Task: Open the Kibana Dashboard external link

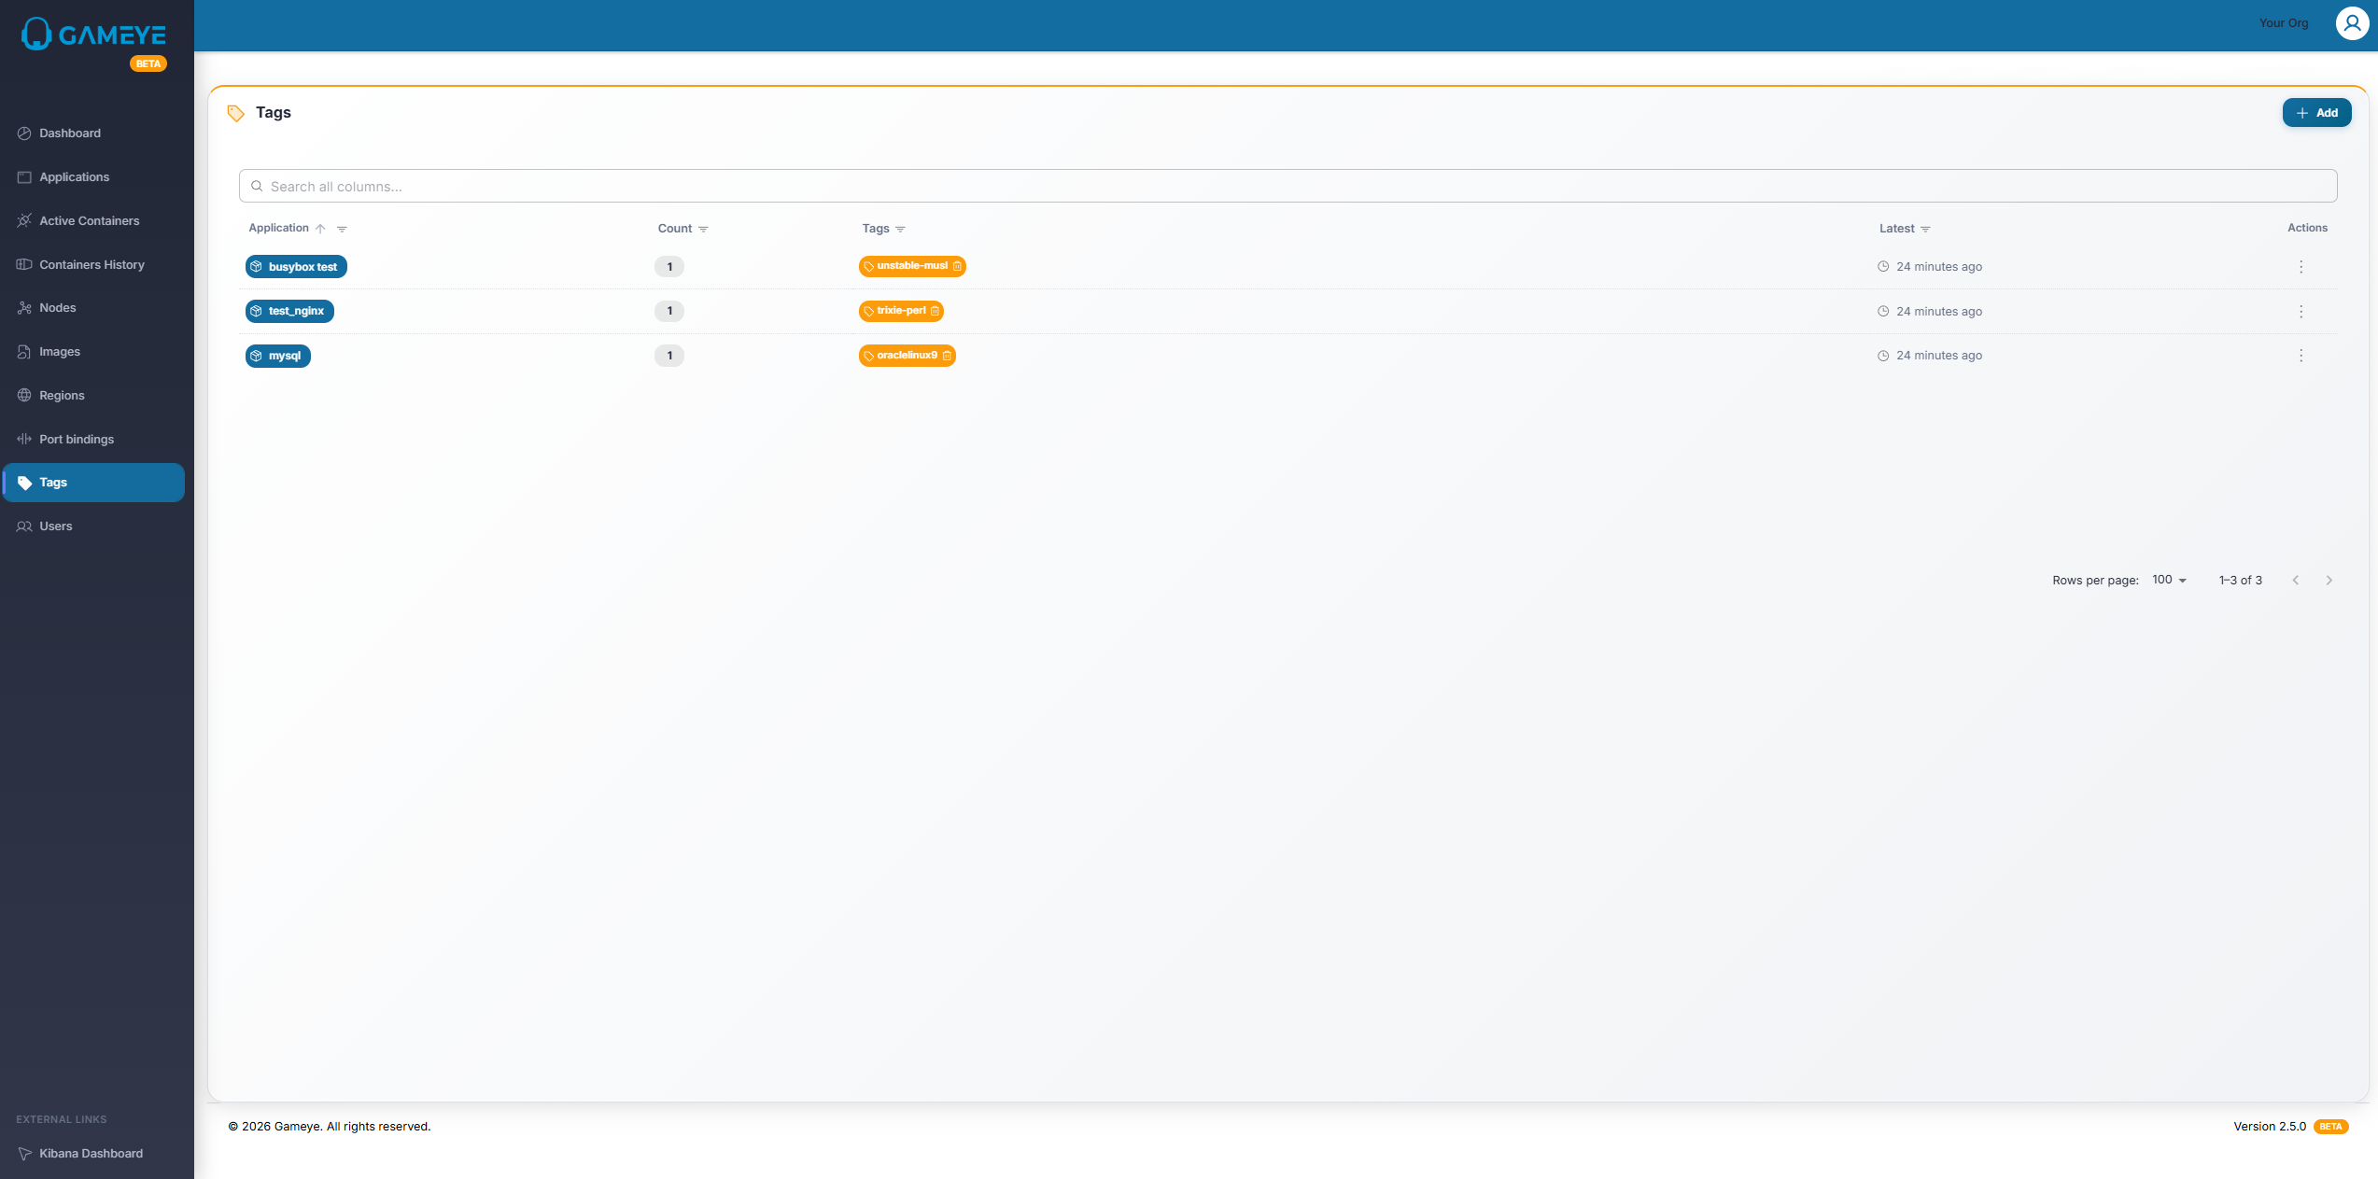Action: [91, 1154]
